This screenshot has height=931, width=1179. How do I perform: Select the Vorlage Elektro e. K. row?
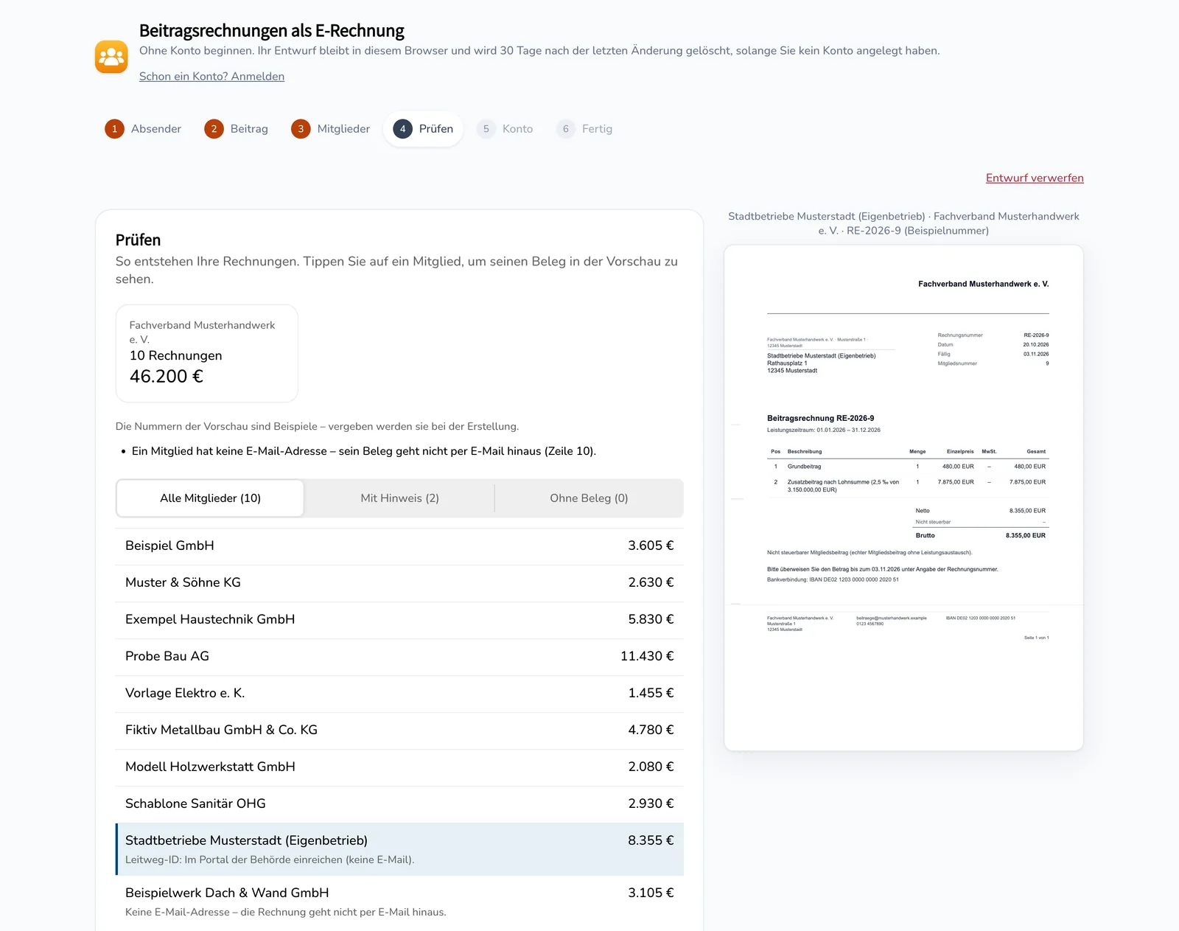coord(399,694)
